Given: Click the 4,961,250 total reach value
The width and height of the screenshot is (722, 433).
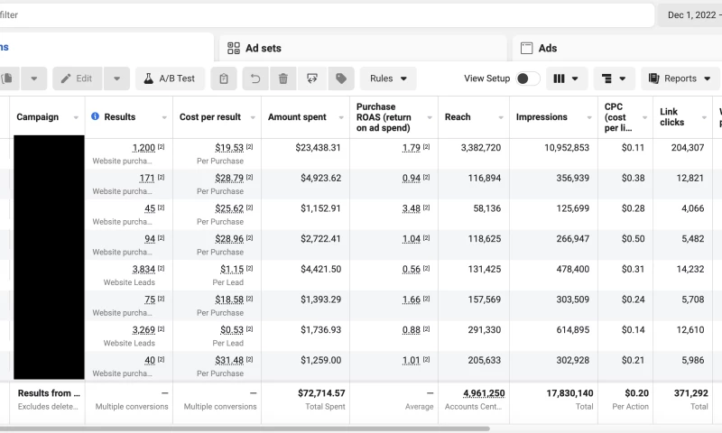Looking at the screenshot, I should point(484,393).
